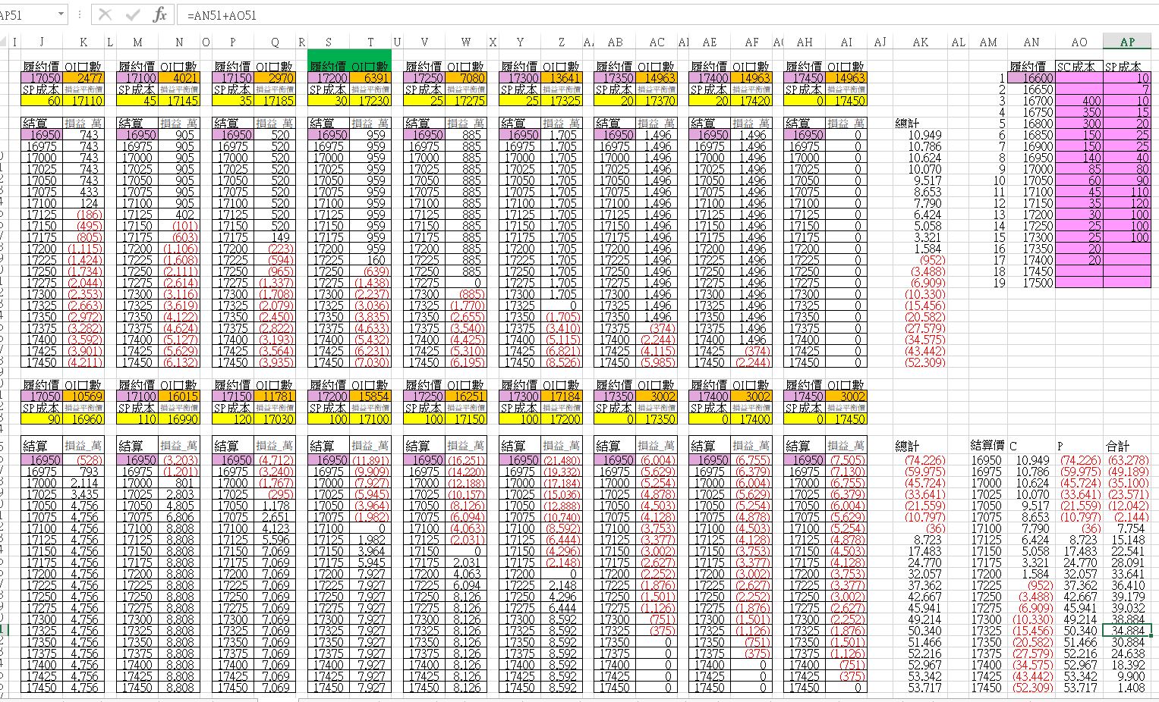Click the orange OI cell 15854
This screenshot has width=1159, height=702.
371,396
